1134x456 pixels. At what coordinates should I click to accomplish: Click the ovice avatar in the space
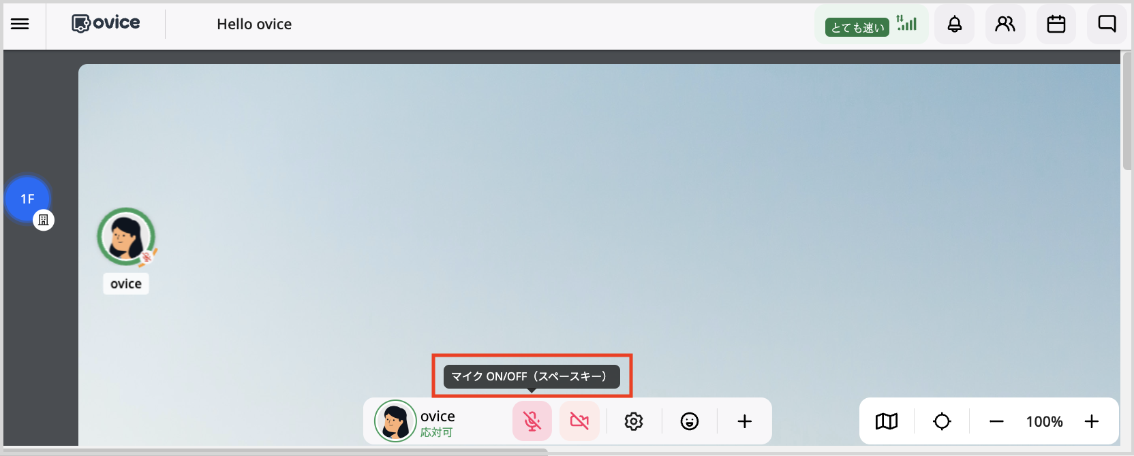point(126,236)
